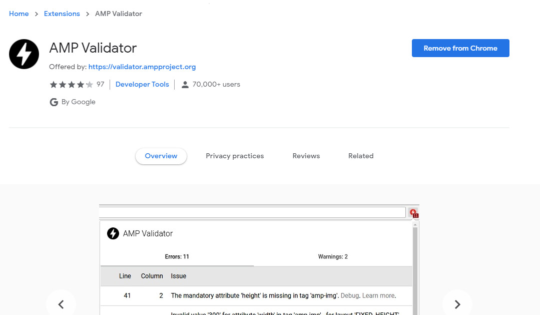540x315 pixels.
Task: Switch to the Related tab
Action: point(361,156)
